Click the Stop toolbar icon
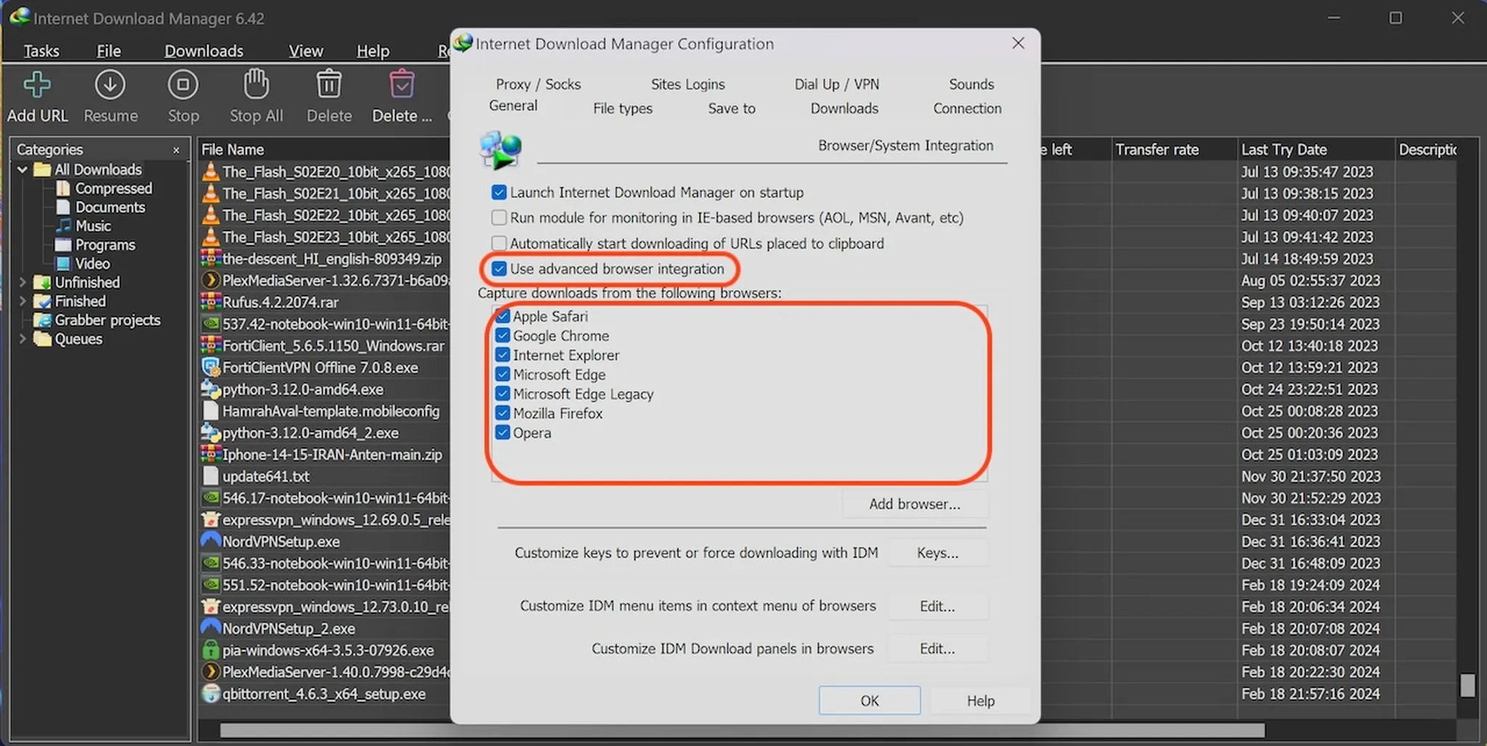 click(x=183, y=86)
